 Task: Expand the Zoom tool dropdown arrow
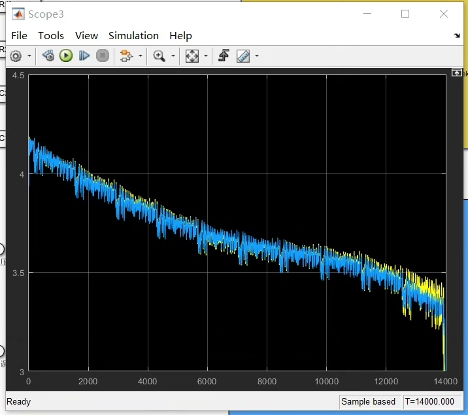click(173, 55)
